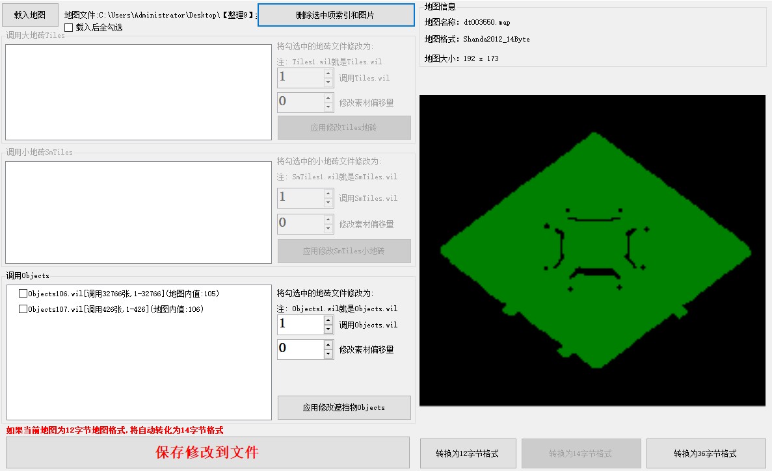Click 转换为12字节格式 button
This screenshot has height=471, width=772.
coord(468,453)
